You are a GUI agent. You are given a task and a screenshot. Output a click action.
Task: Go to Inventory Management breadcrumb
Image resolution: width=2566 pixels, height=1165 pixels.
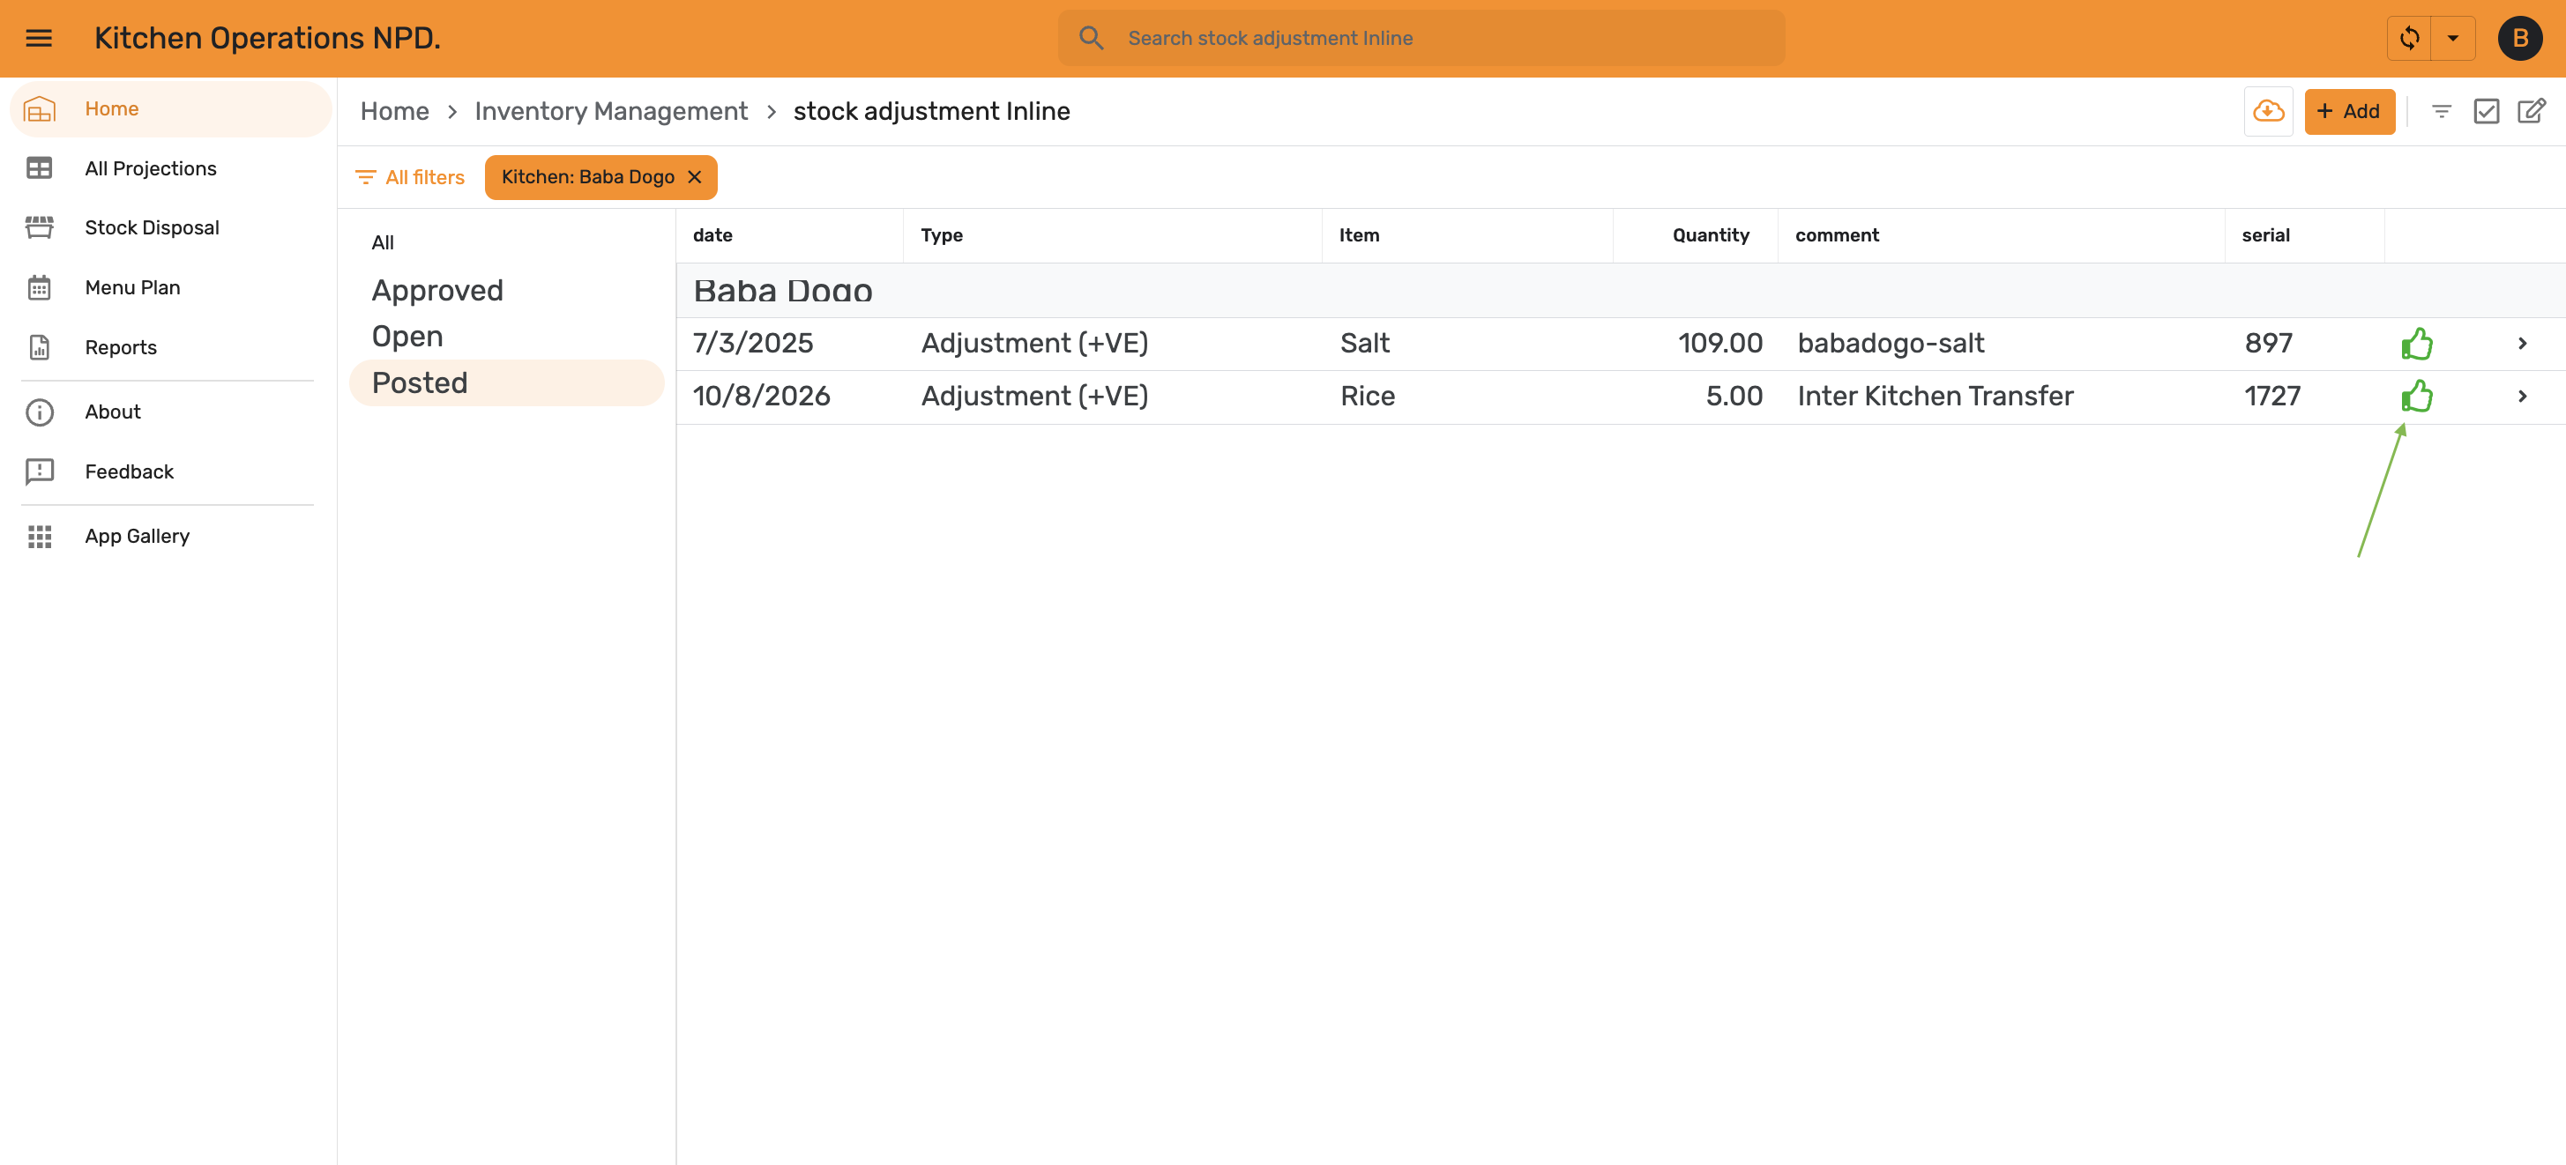point(610,110)
